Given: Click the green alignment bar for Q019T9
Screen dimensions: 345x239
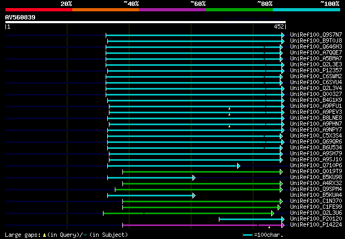Looking at the screenshot, I should point(201,172).
